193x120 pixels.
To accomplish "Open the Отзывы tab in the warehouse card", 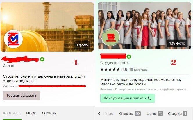I will tap(49, 113).
